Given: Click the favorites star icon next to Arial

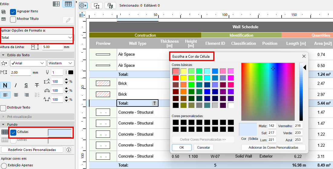Looking at the screenshot, I should point(5,63).
